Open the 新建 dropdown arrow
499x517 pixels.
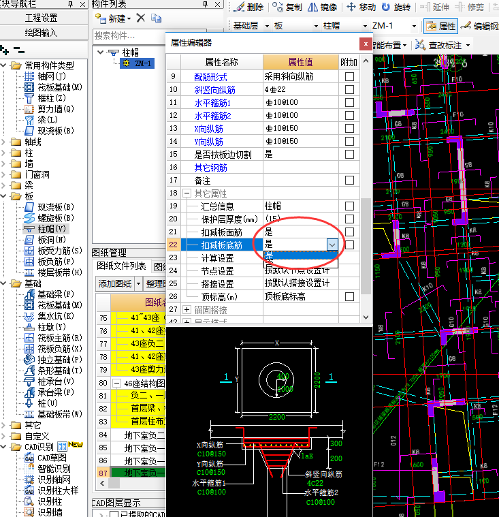click(129, 18)
